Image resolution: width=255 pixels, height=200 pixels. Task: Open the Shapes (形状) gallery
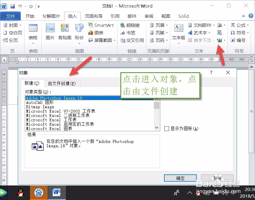(x=79, y=34)
